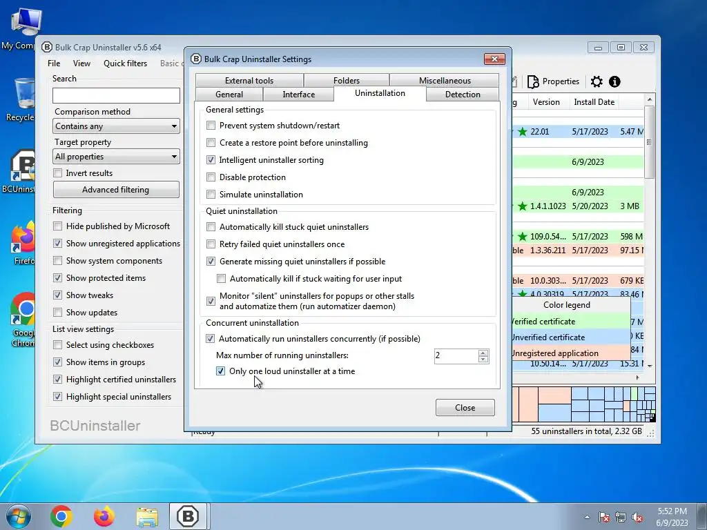Open the File menu

[54, 63]
